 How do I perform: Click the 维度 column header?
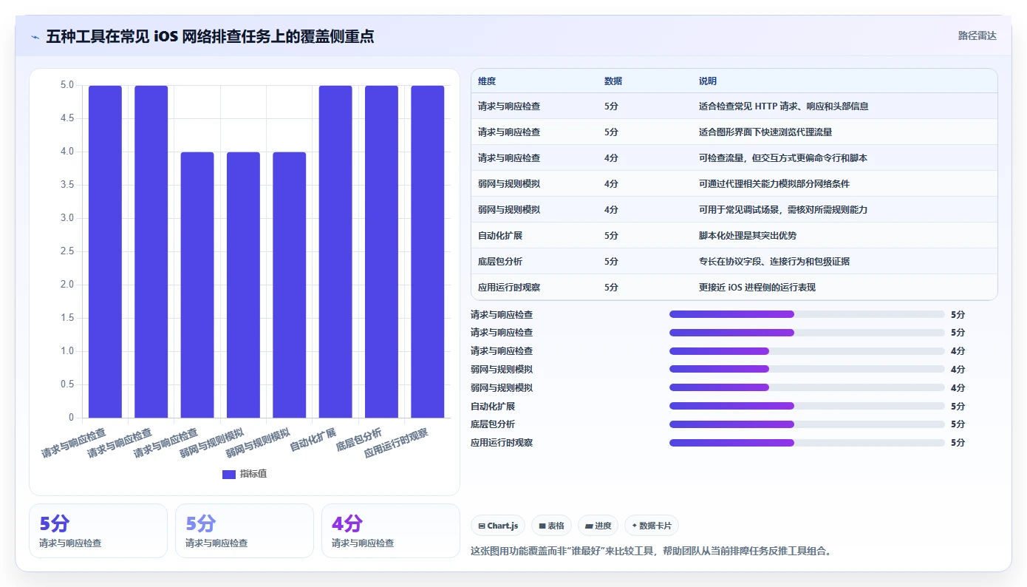(x=487, y=81)
